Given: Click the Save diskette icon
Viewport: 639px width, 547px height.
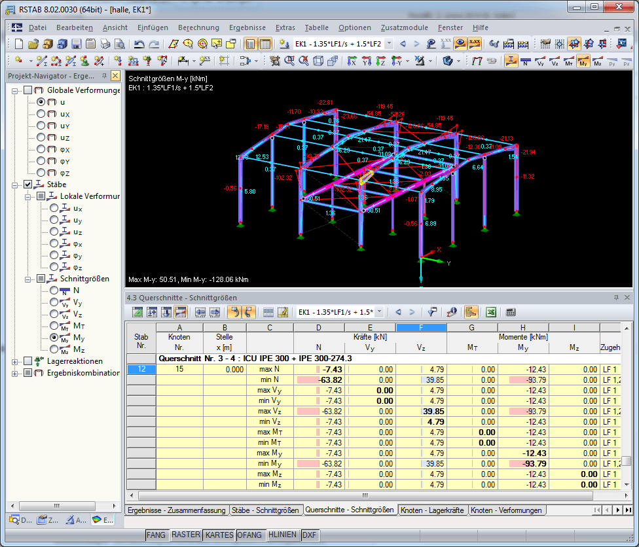Looking at the screenshot, I should click(76, 44).
